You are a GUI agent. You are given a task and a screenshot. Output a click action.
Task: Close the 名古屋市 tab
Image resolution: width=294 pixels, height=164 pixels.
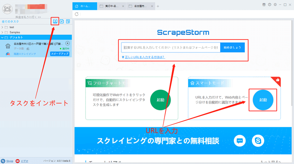coord(152,6)
